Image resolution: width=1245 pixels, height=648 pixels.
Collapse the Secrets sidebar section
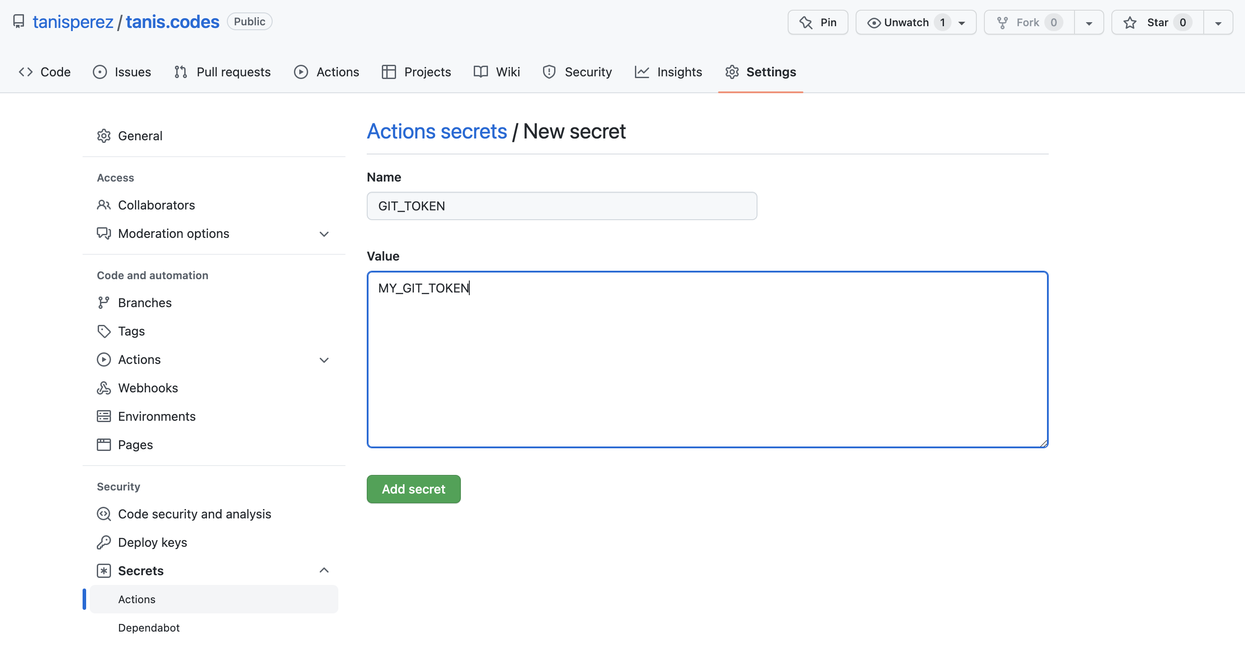[325, 570]
